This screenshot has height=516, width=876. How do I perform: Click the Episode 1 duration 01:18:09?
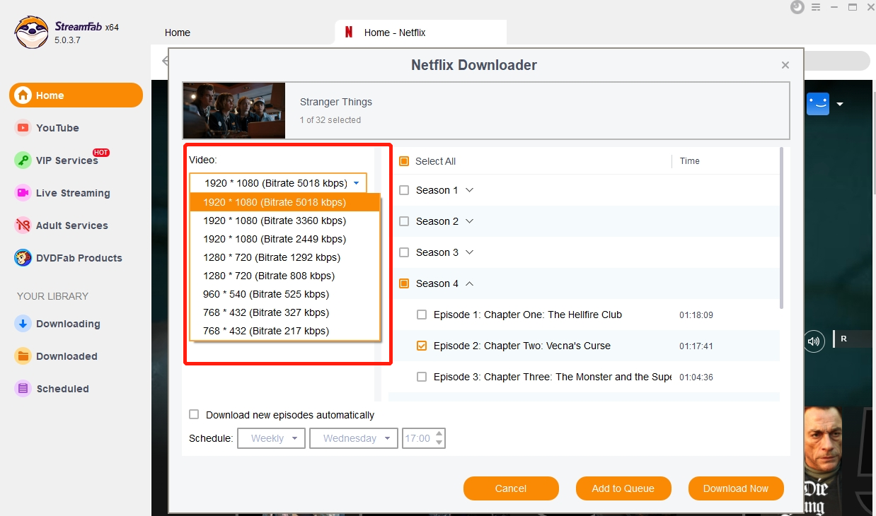tap(696, 315)
